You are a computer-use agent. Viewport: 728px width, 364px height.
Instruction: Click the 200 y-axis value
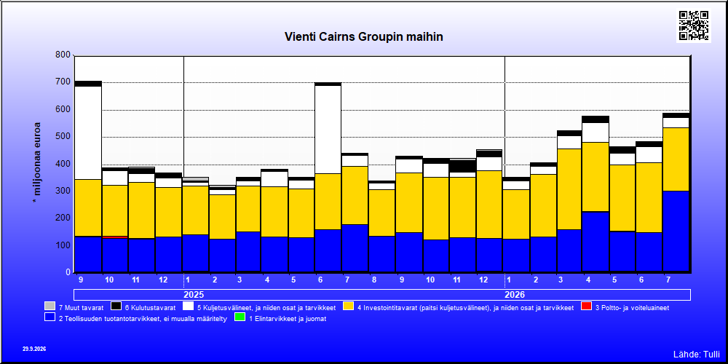(64, 218)
